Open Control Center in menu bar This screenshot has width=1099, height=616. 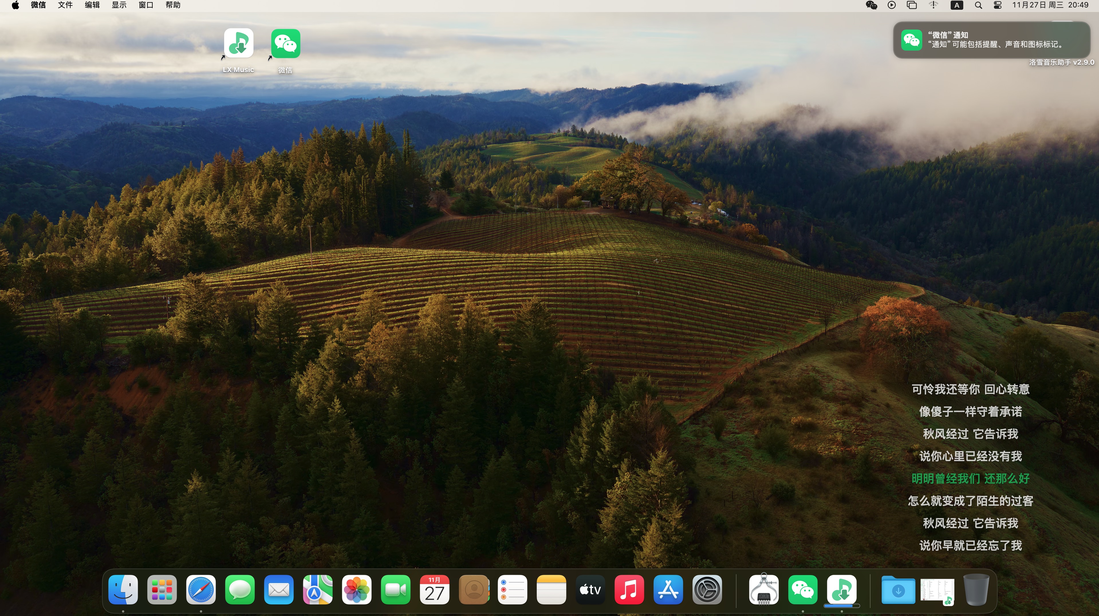(x=997, y=5)
